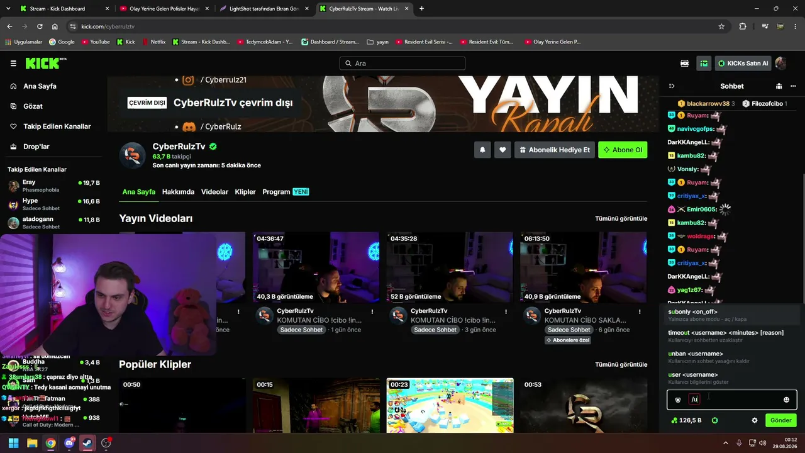Select the timeout command suggestion

[x=732, y=336]
